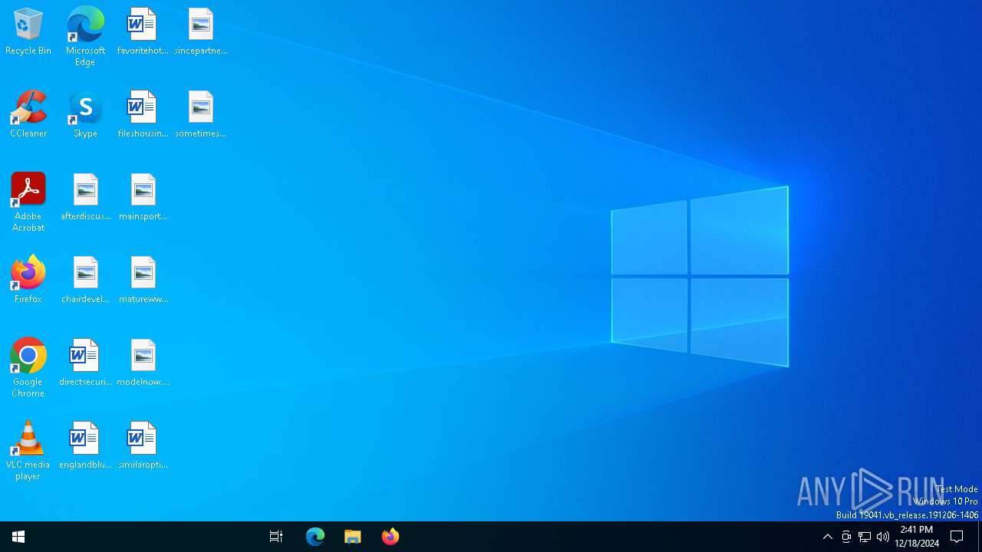982x552 pixels.
Task: Select the directsecuri... Word document
Action: click(85, 363)
